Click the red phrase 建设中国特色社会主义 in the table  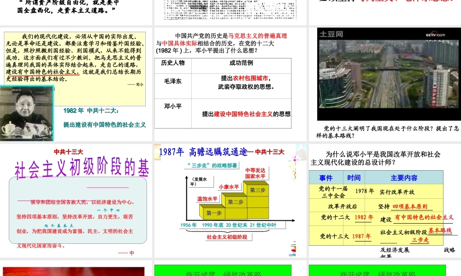tap(243, 114)
